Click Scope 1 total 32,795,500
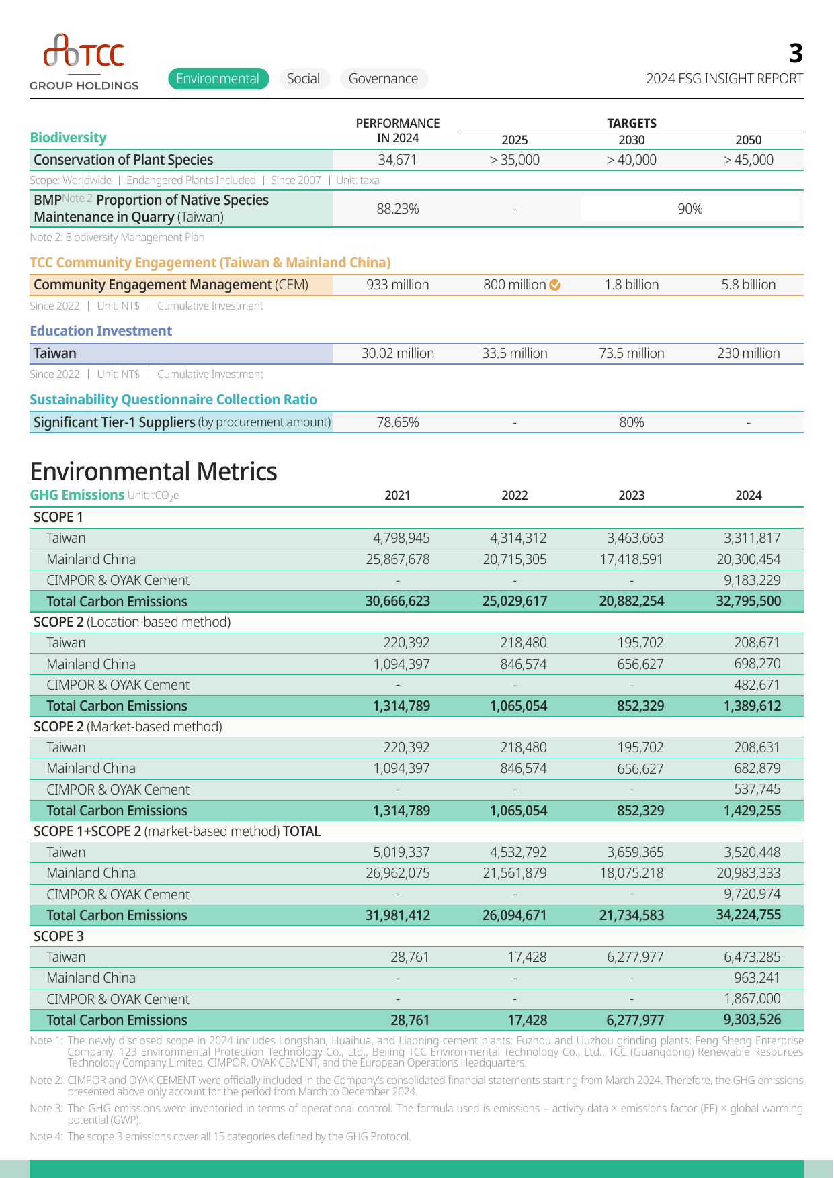The image size is (834, 1178). pos(749,601)
